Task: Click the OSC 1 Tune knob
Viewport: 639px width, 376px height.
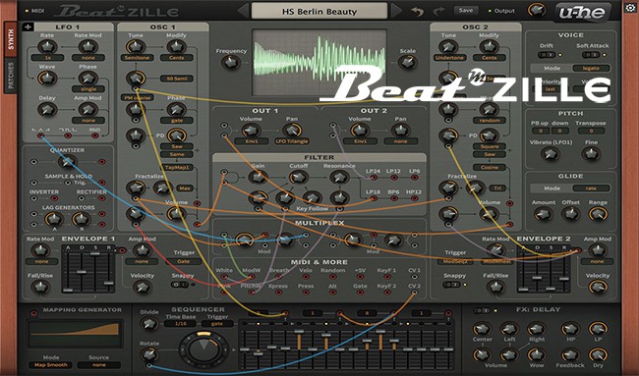Action: point(136,46)
